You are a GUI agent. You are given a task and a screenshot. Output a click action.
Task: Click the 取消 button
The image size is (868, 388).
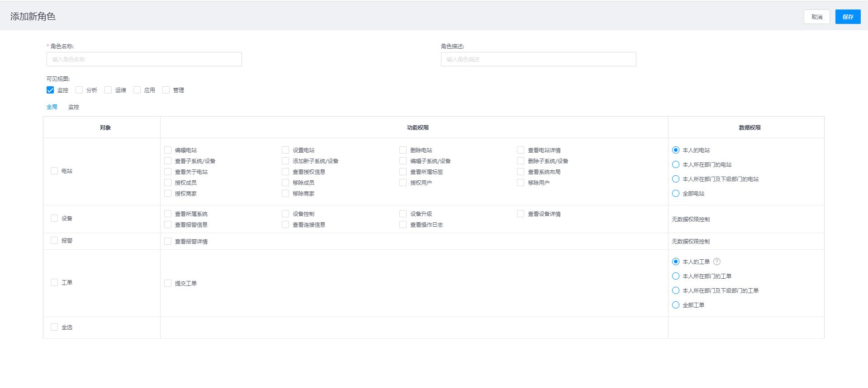(x=816, y=17)
